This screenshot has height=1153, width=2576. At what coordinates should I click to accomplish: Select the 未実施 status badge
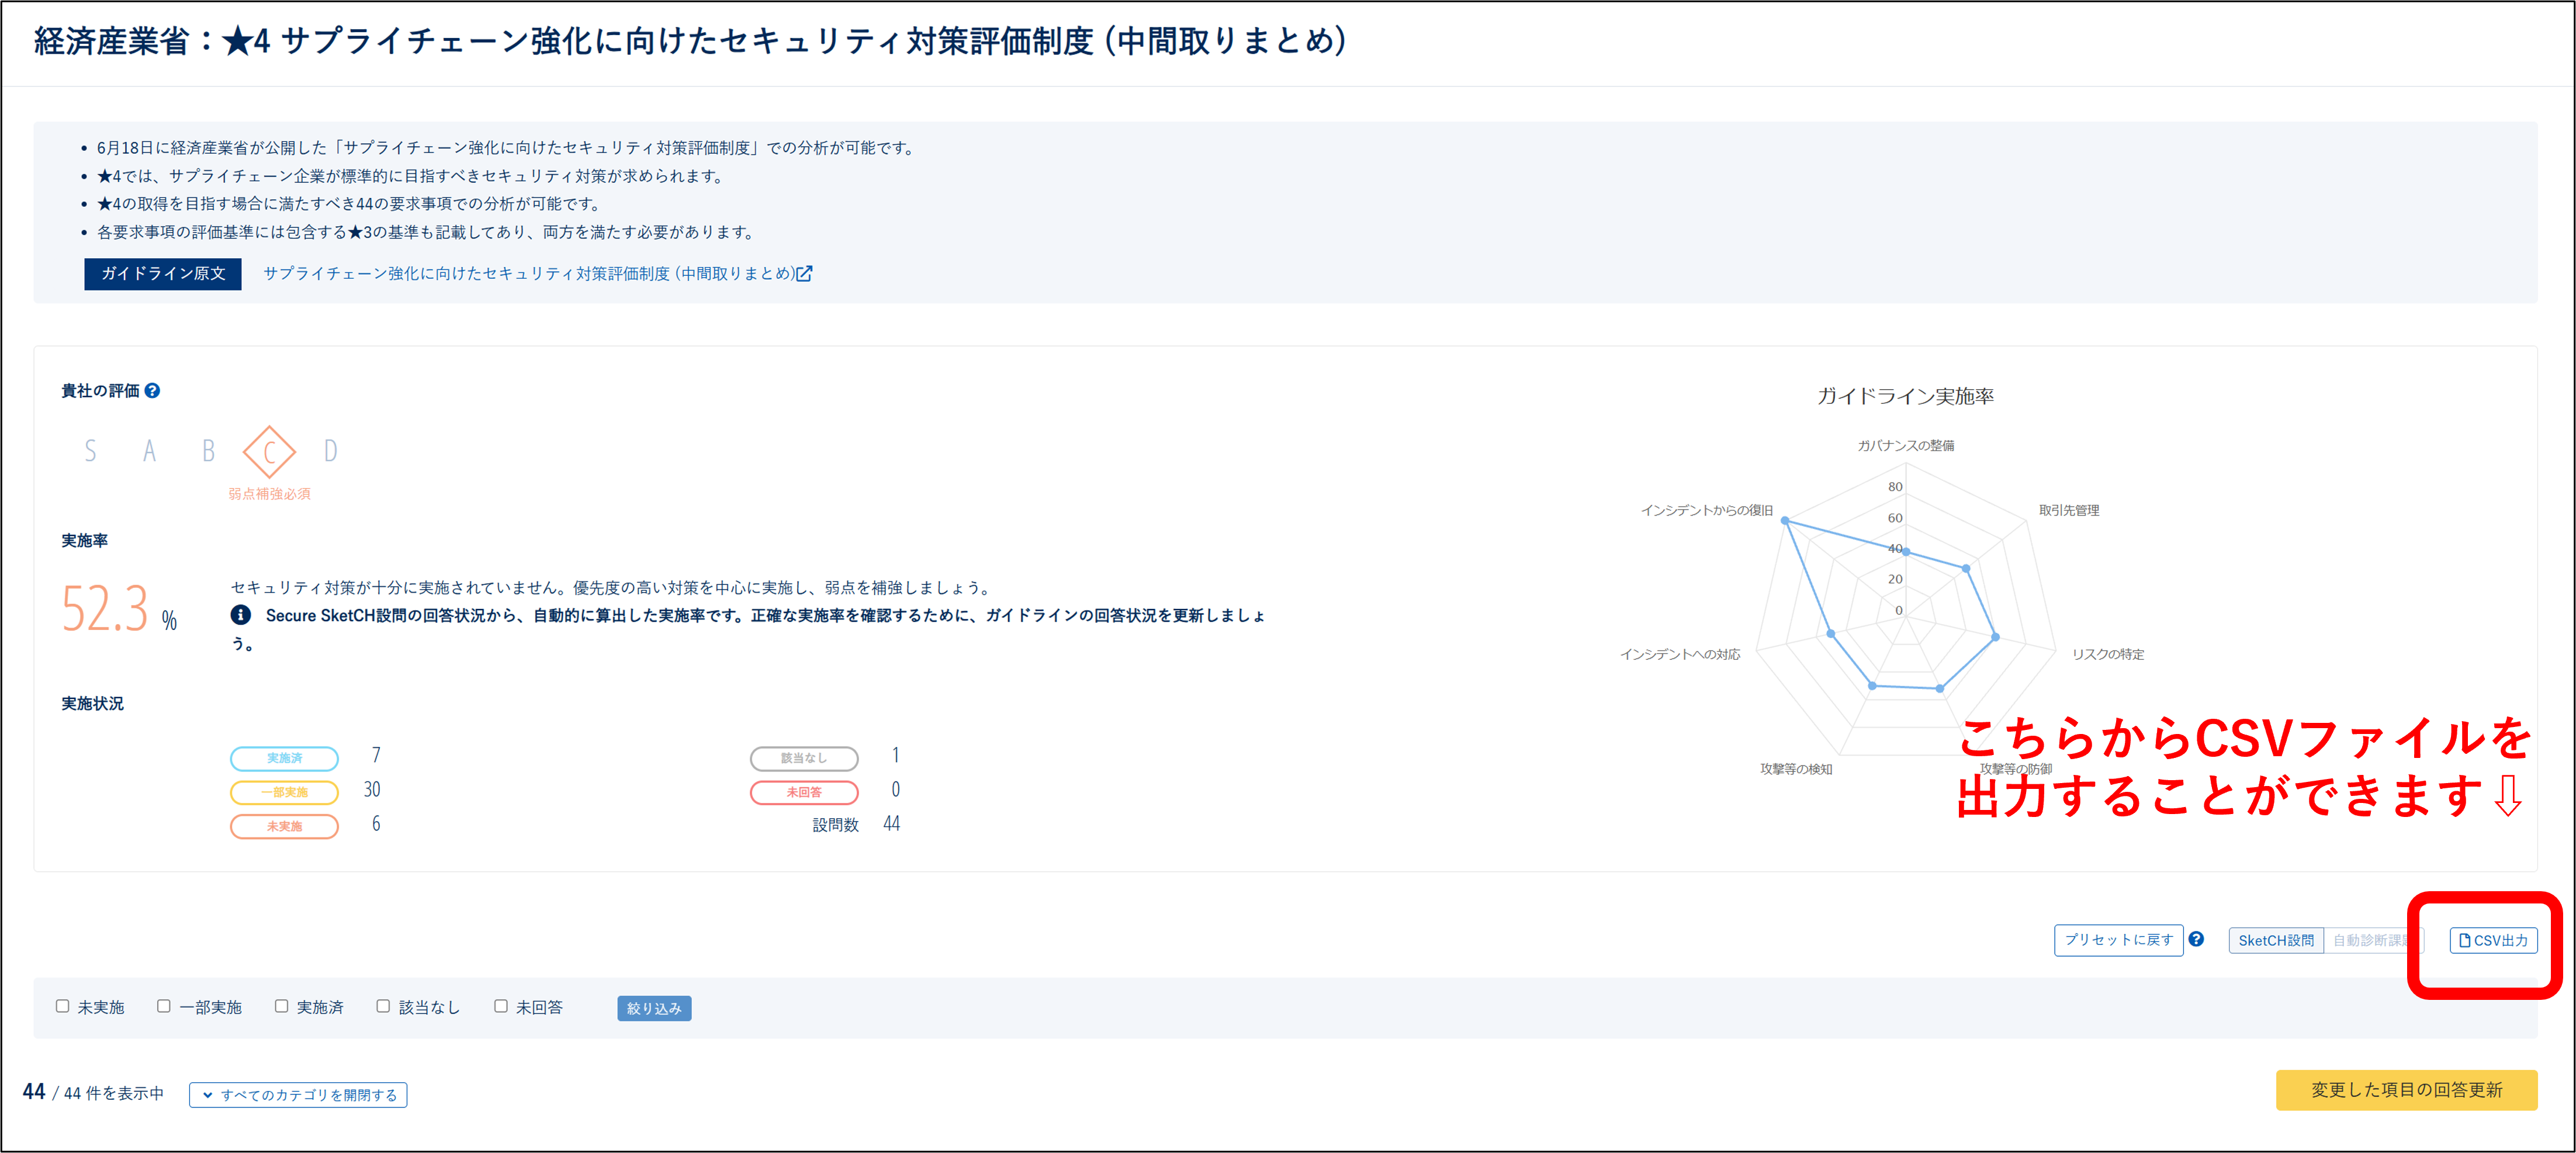pyautogui.click(x=284, y=826)
